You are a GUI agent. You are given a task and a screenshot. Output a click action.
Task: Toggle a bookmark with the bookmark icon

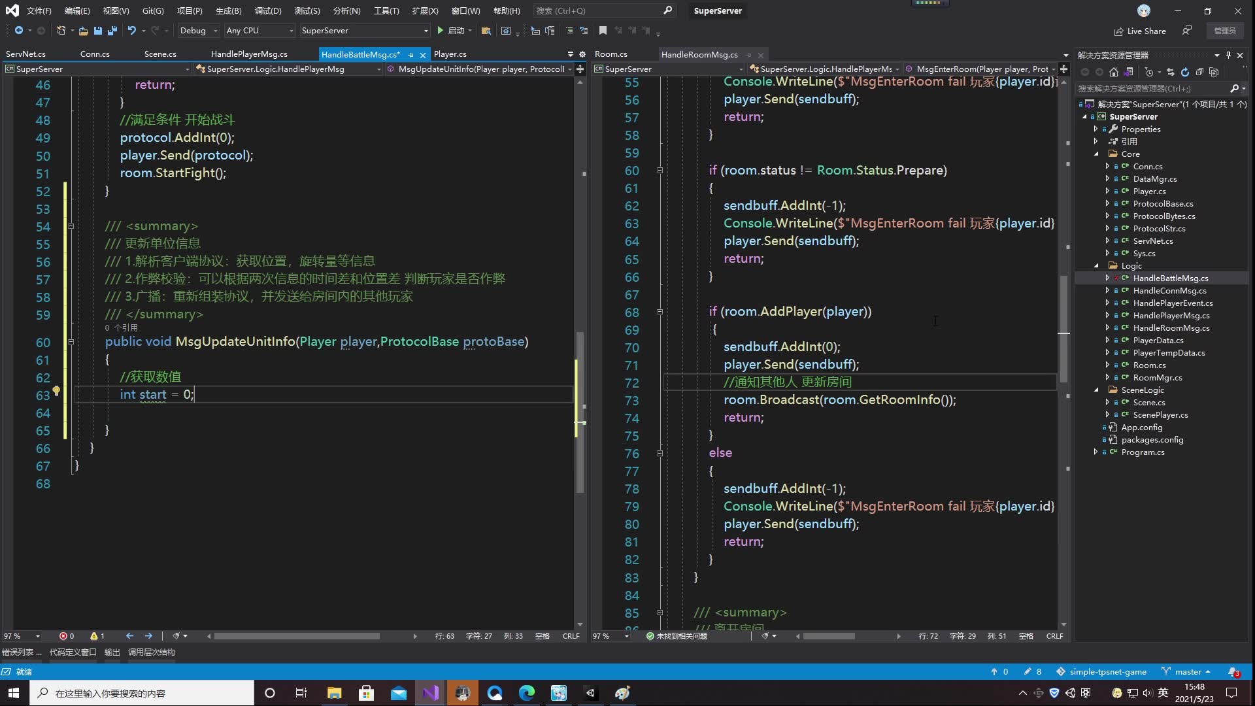click(x=603, y=30)
